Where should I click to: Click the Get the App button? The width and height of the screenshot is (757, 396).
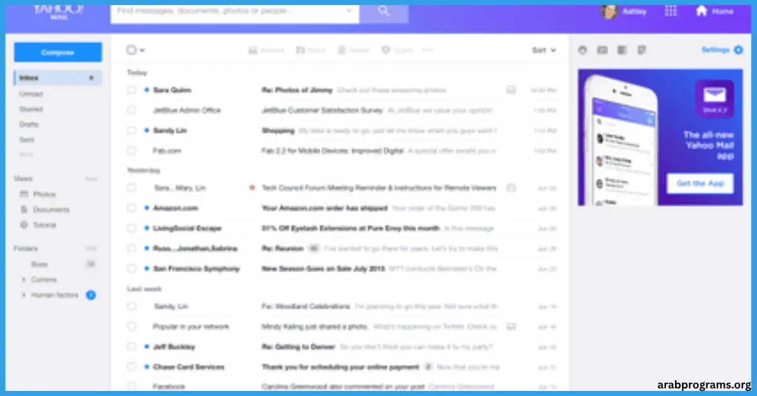click(700, 183)
